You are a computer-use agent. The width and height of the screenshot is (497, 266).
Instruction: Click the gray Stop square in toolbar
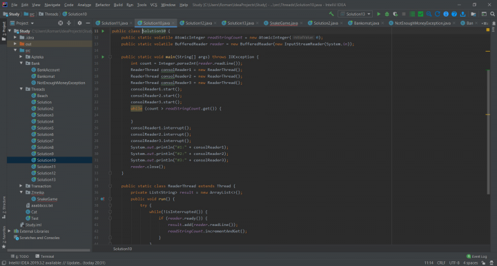point(404,14)
